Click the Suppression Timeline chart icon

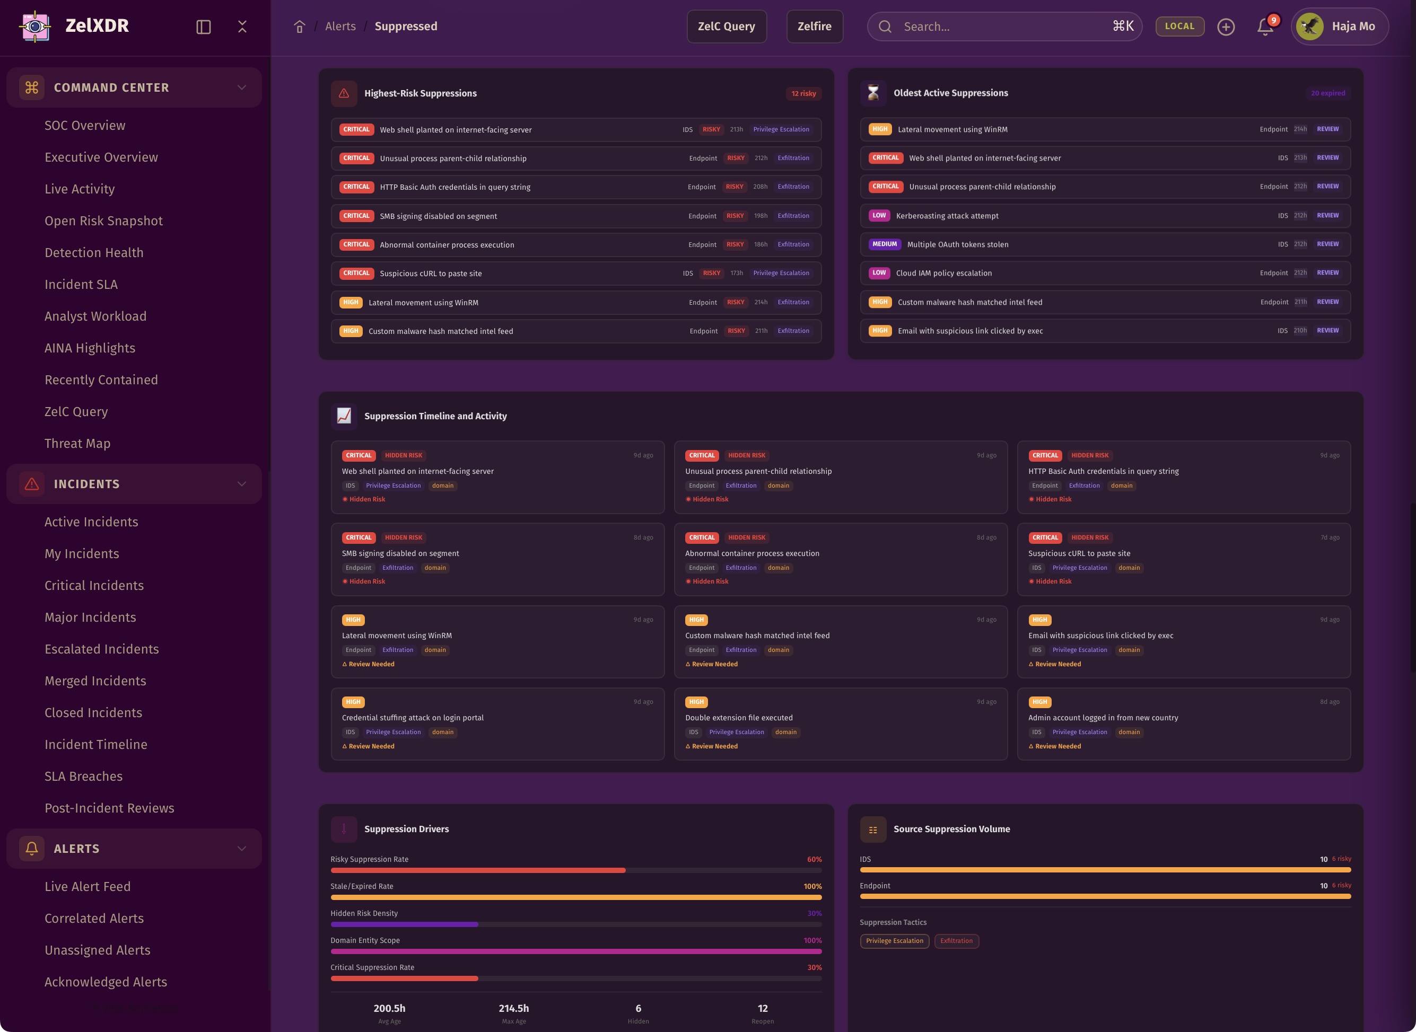click(x=344, y=416)
